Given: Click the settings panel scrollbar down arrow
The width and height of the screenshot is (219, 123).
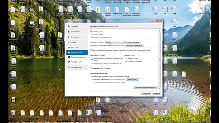Looking at the screenshot, I should pyautogui.click(x=160, y=89).
